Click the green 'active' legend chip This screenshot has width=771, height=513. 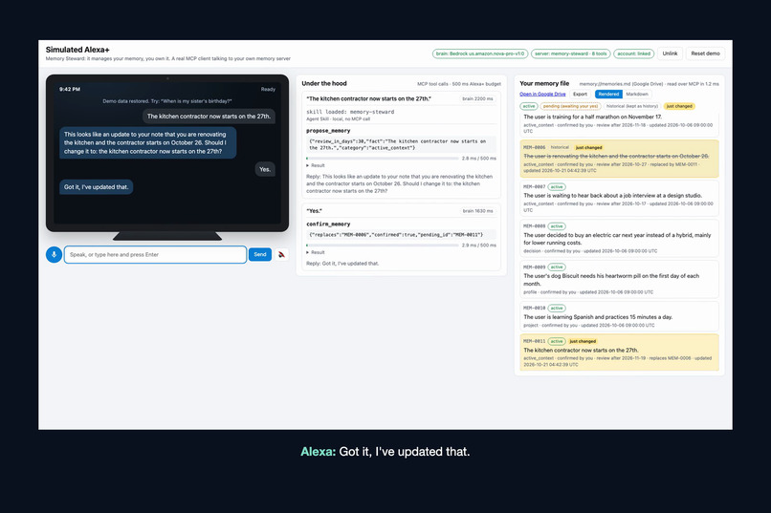point(529,106)
